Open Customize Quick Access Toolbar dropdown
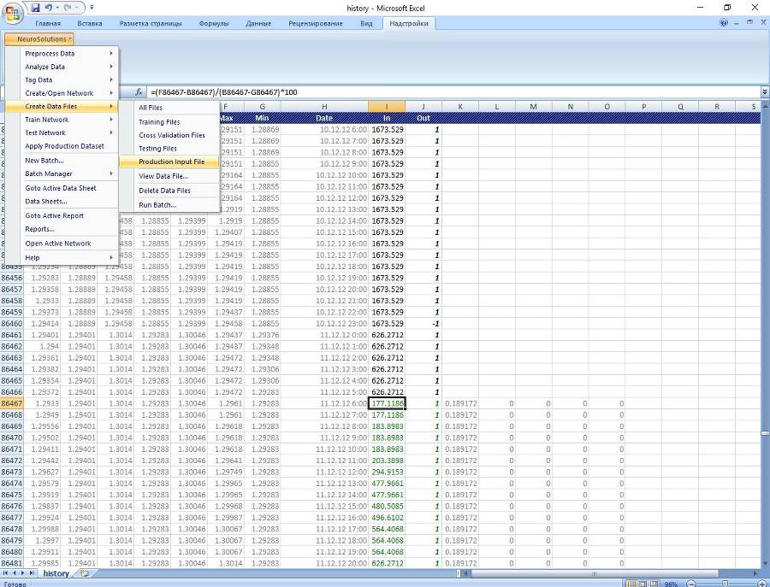This screenshot has width=770, height=587. pyautogui.click(x=92, y=8)
